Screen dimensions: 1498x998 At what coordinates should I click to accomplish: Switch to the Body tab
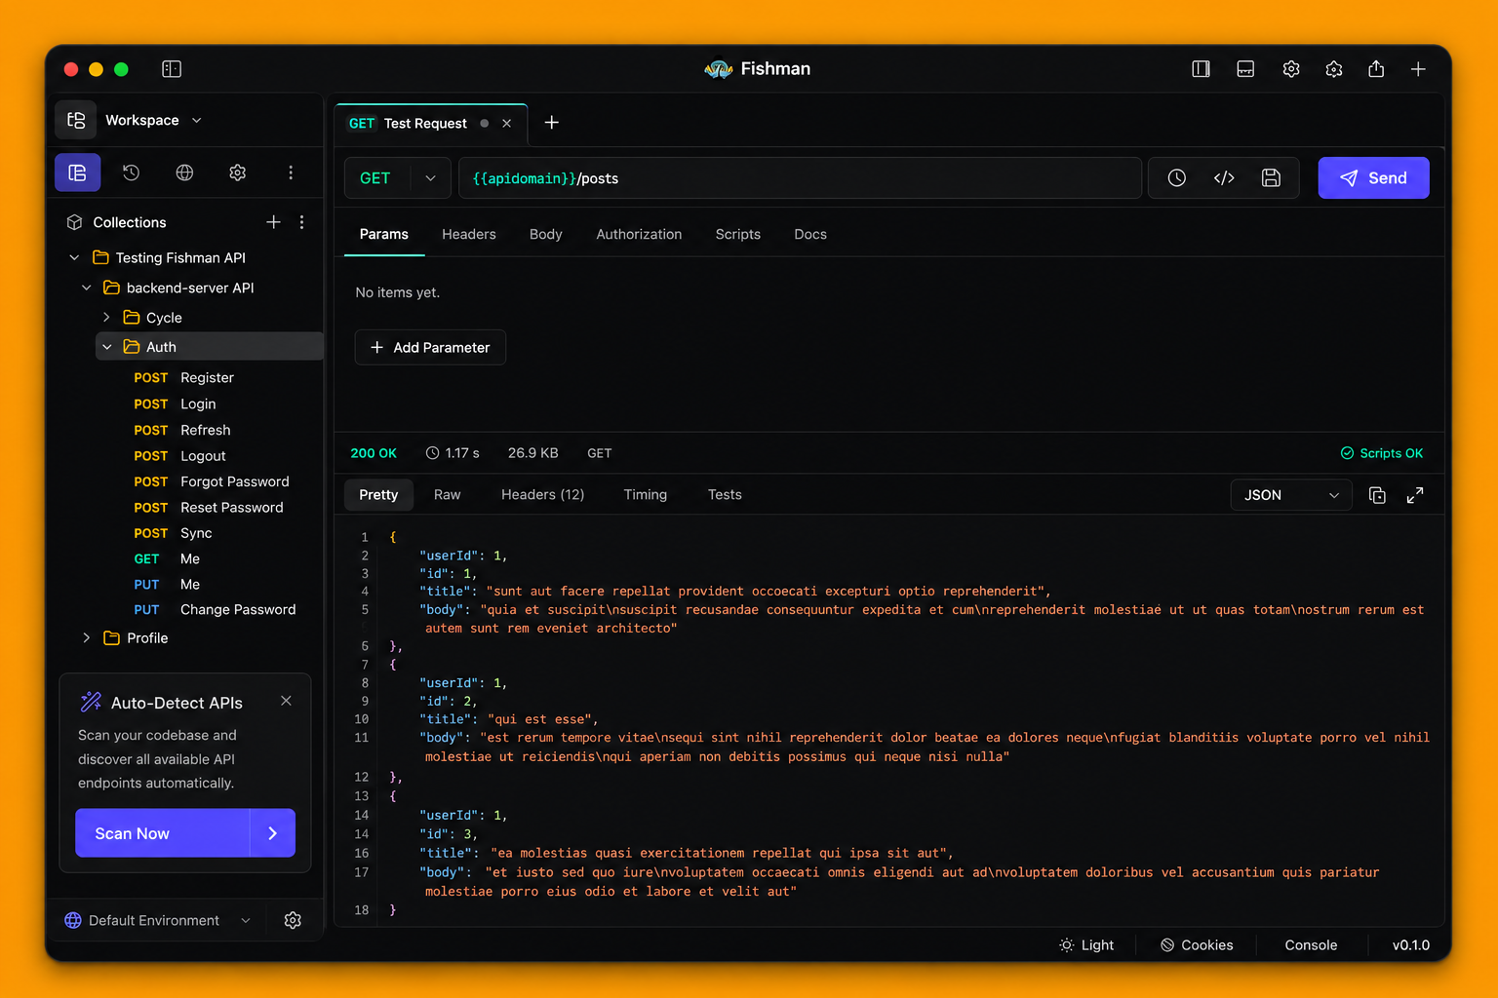click(546, 235)
